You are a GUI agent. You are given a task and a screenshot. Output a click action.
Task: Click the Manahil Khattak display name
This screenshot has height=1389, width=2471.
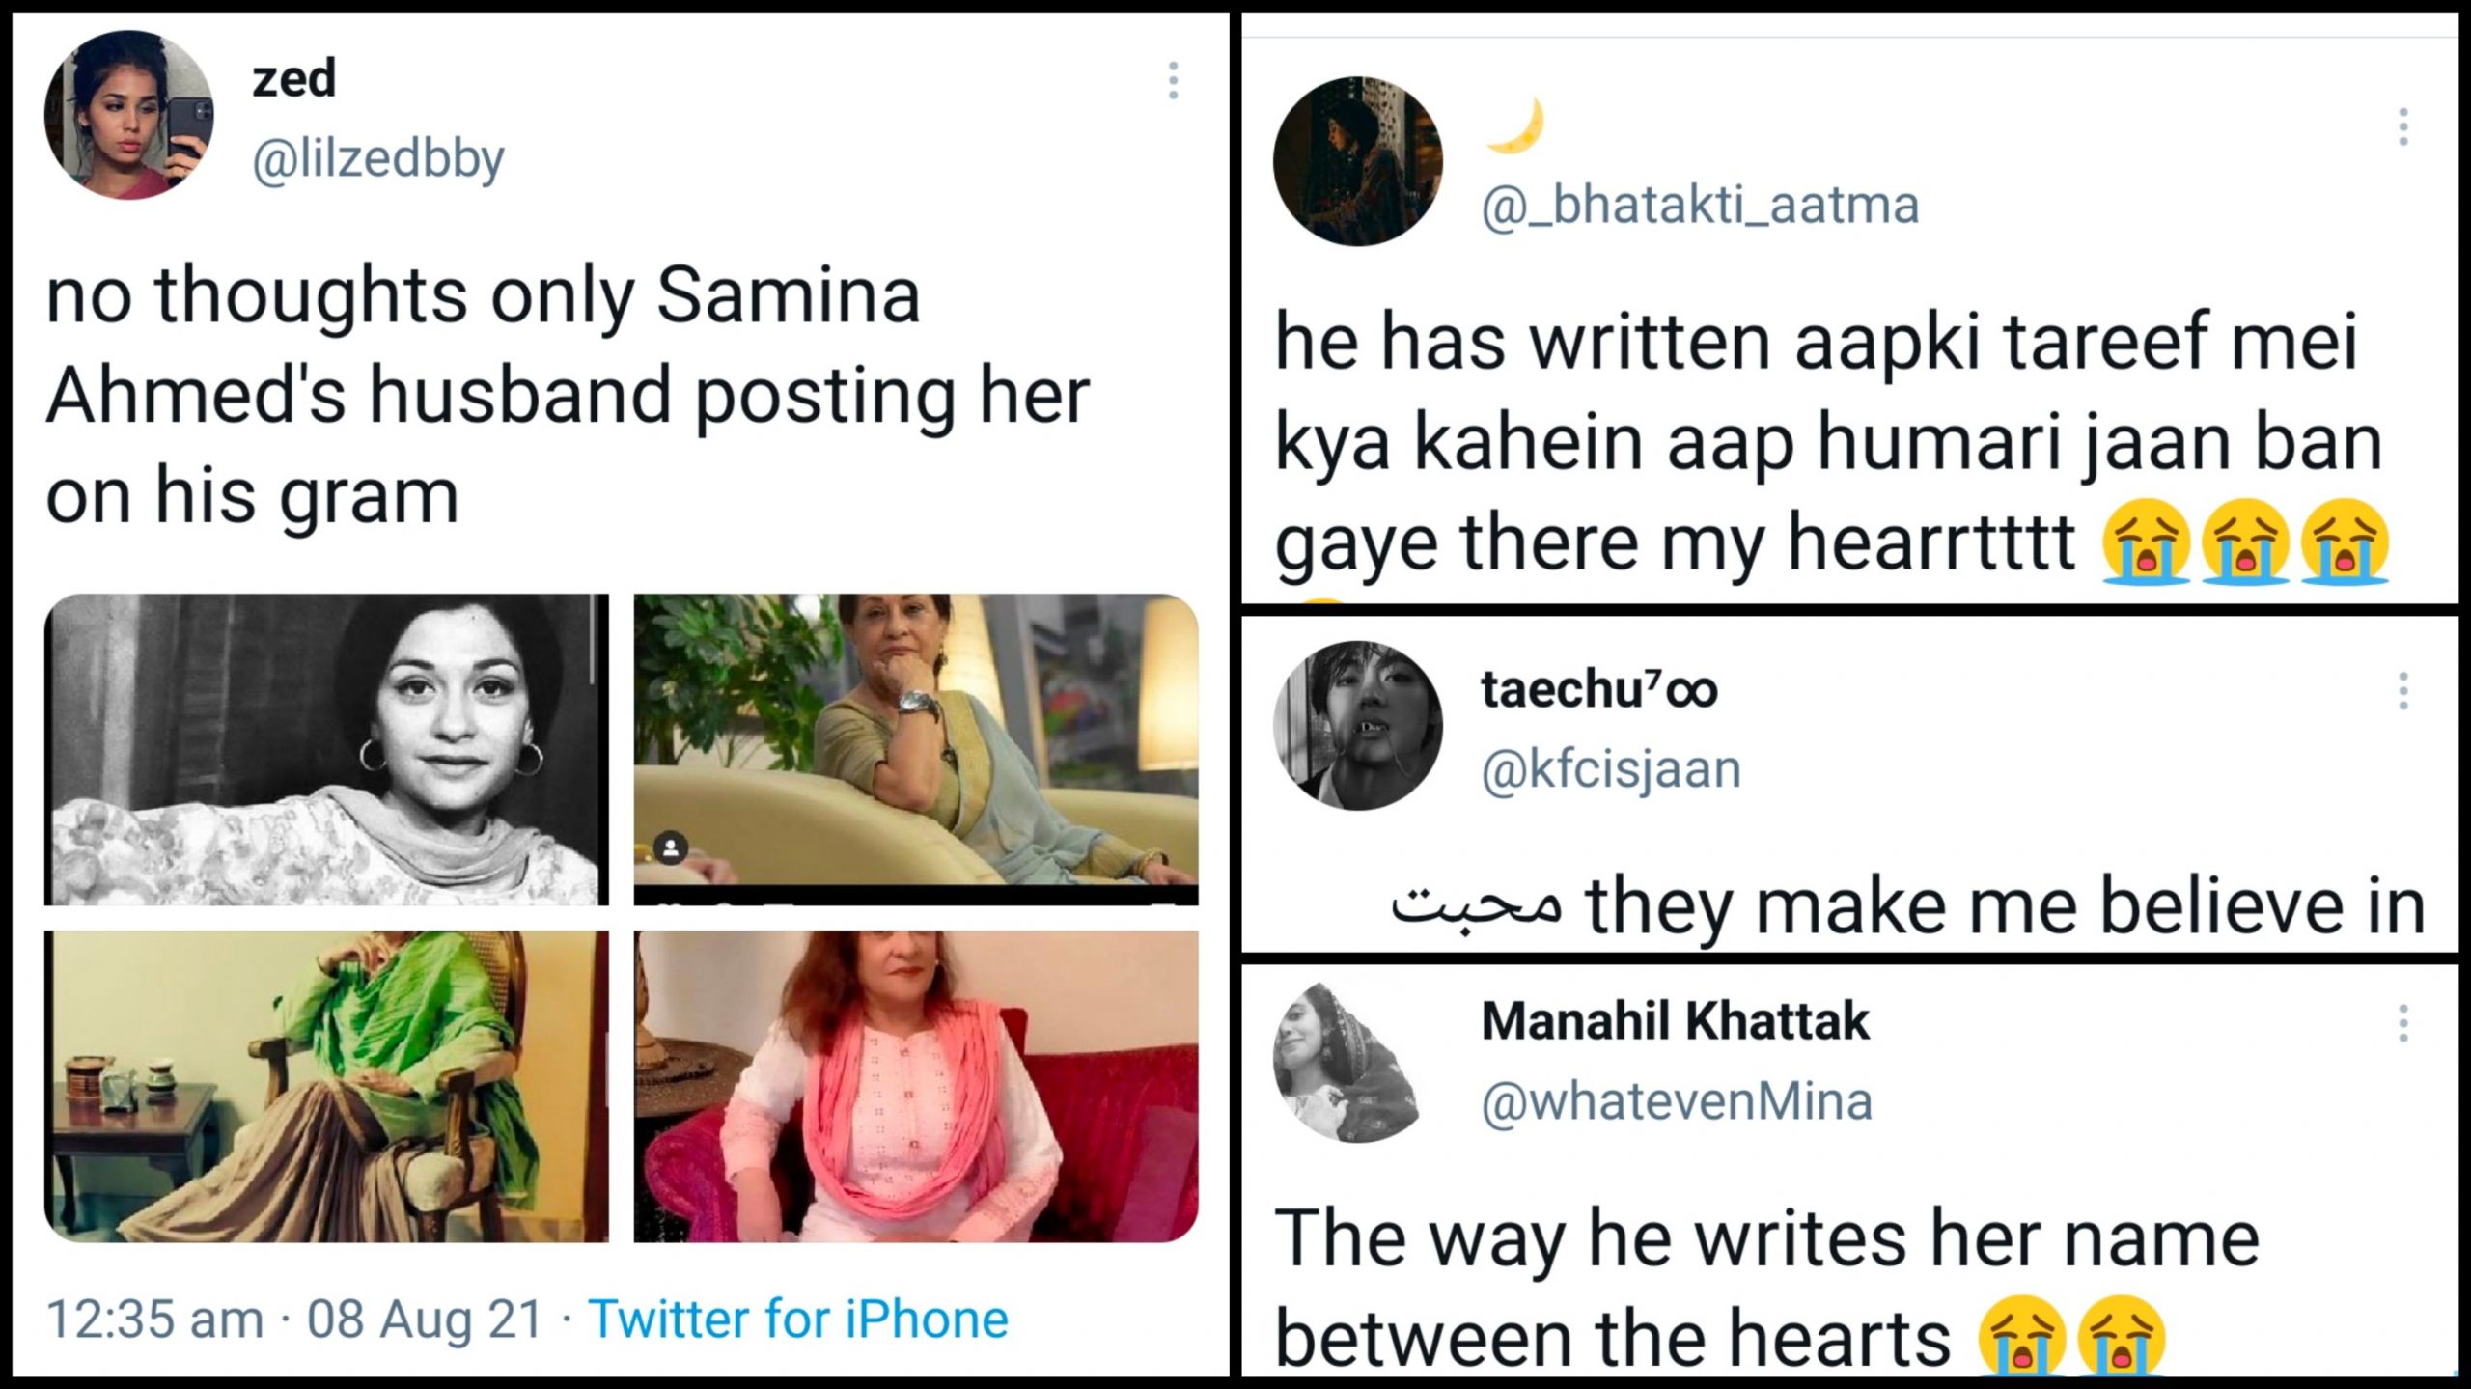pos(1675,1021)
